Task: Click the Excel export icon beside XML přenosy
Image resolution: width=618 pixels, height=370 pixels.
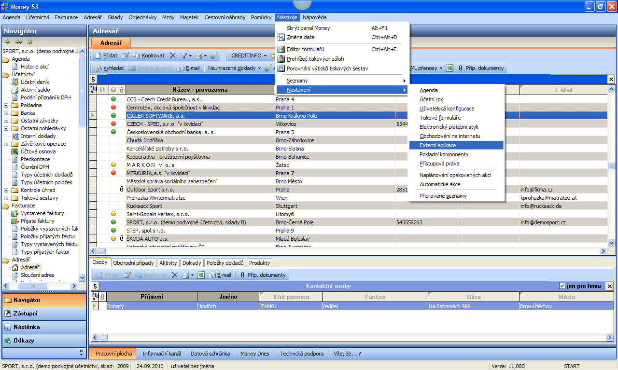Action: (449, 68)
